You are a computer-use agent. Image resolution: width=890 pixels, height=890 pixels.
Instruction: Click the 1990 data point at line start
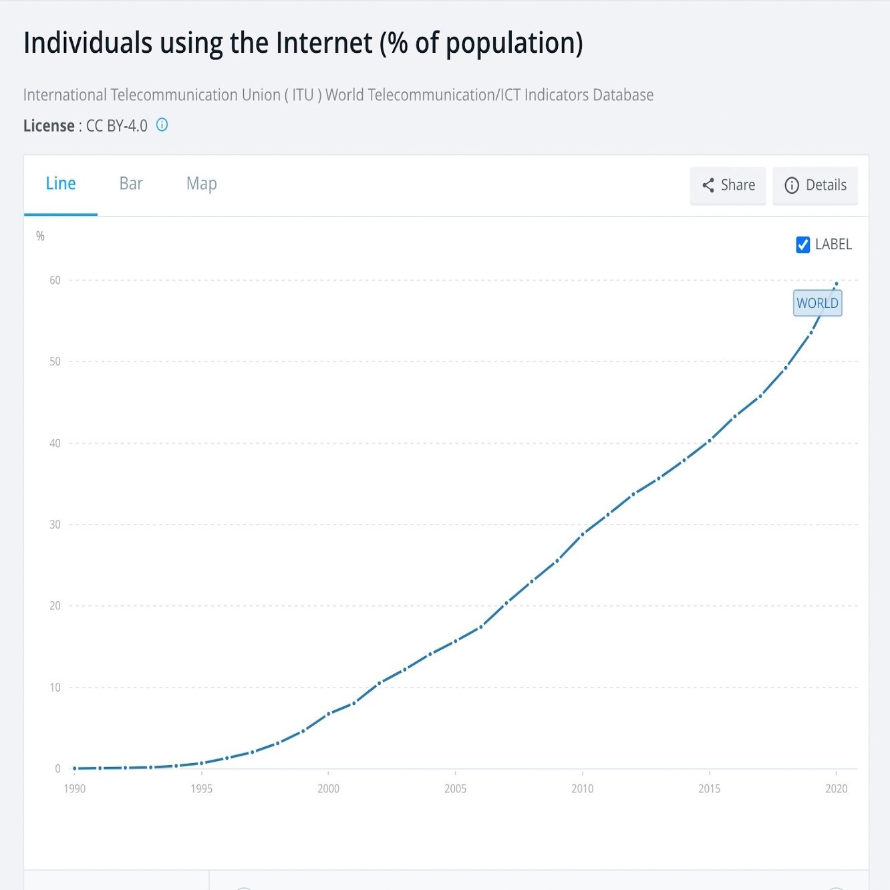point(75,768)
